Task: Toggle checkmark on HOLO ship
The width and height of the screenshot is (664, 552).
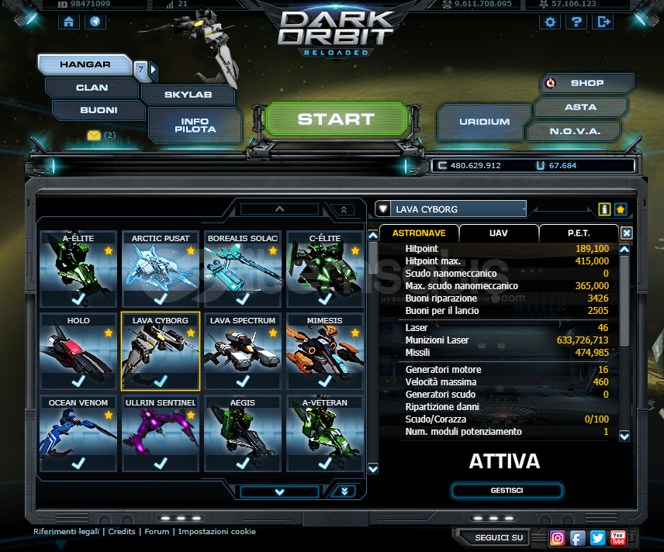Action: tap(78, 381)
